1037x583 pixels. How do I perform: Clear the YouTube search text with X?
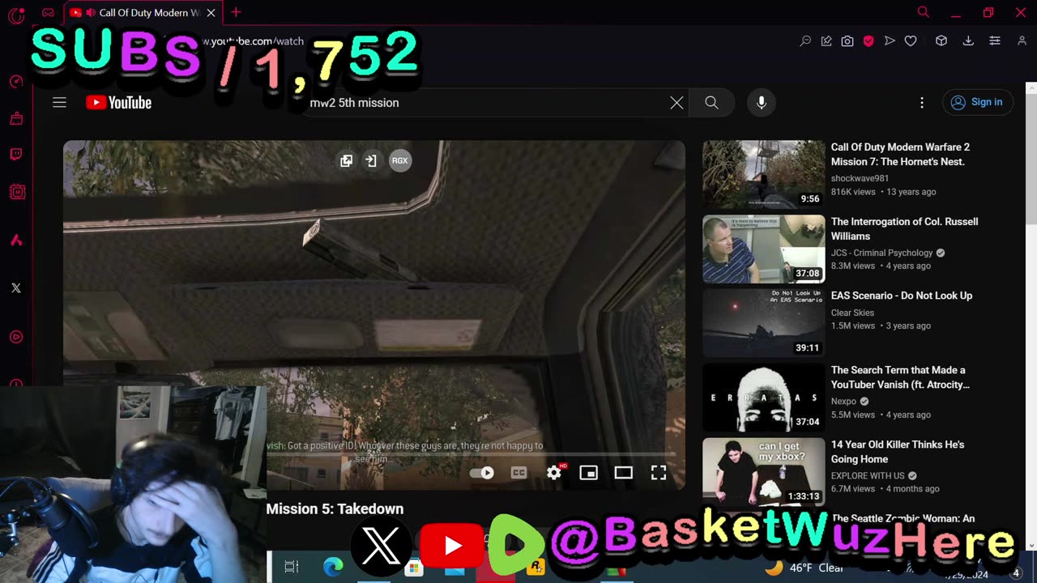(x=676, y=103)
